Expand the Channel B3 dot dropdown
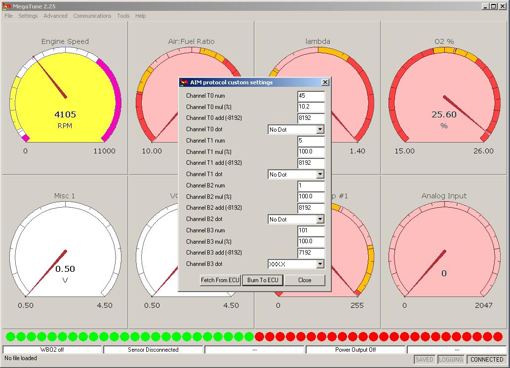Image resolution: width=510 pixels, height=368 pixels. pos(320,264)
